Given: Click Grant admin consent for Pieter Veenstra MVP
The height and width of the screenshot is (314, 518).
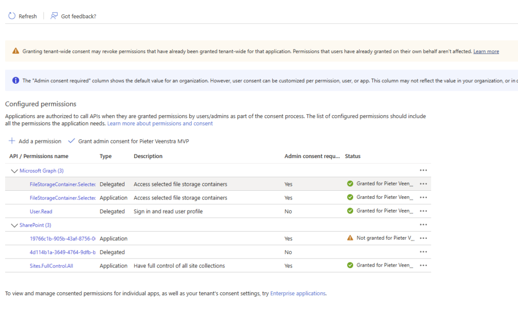Looking at the screenshot, I should pos(134,141).
